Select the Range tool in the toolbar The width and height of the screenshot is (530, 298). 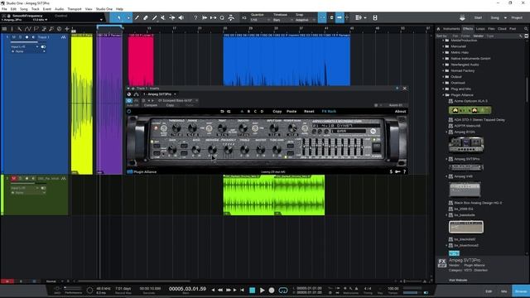(128, 17)
